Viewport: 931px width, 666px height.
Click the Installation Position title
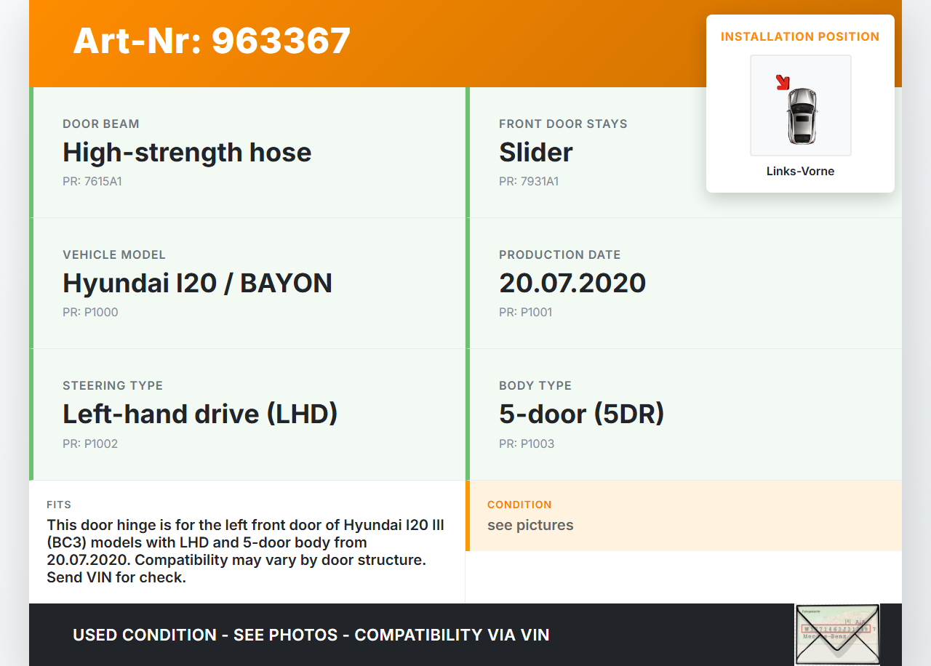click(x=800, y=36)
